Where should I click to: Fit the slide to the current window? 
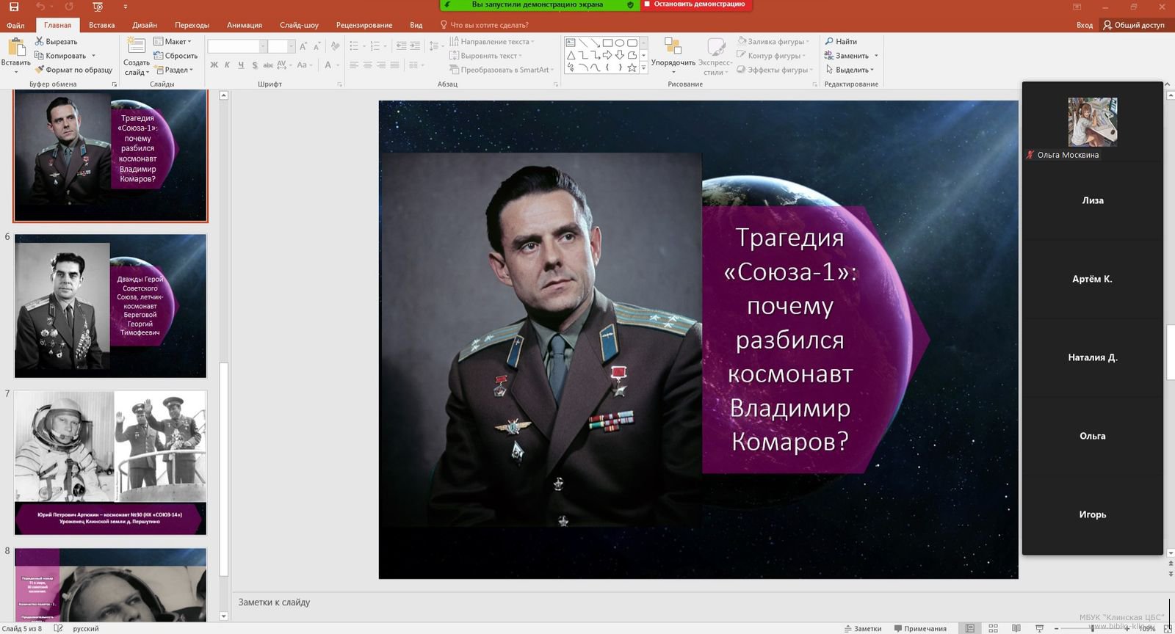point(1168,628)
